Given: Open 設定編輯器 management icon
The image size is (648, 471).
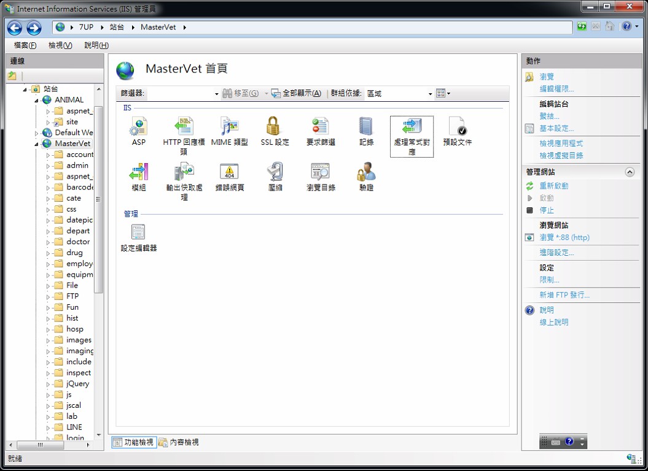Looking at the screenshot, I should pyautogui.click(x=138, y=238).
